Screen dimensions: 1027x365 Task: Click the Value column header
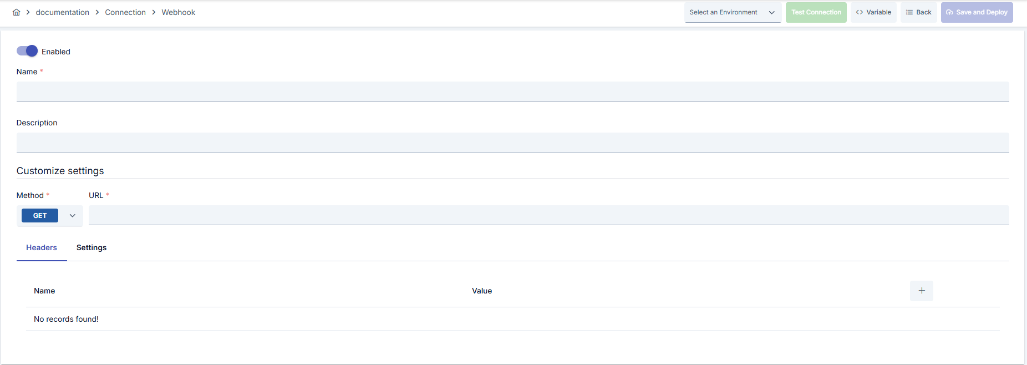click(x=482, y=291)
